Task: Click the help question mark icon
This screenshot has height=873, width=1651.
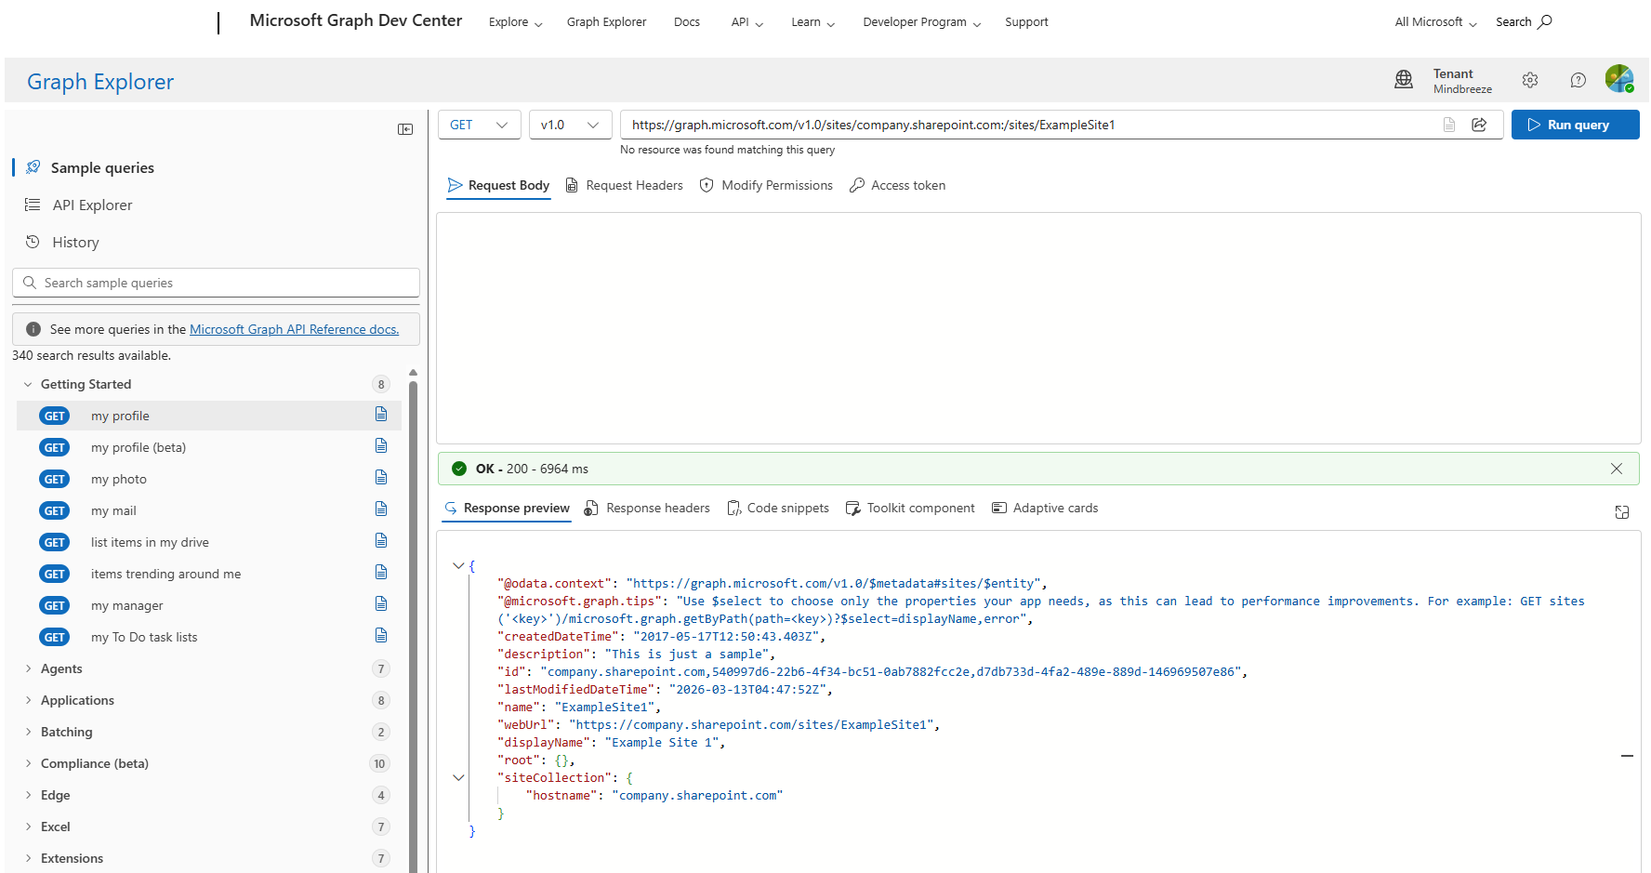Action: [1578, 81]
